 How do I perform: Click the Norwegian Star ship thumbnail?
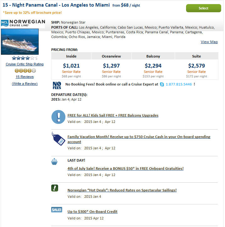click(20, 42)
